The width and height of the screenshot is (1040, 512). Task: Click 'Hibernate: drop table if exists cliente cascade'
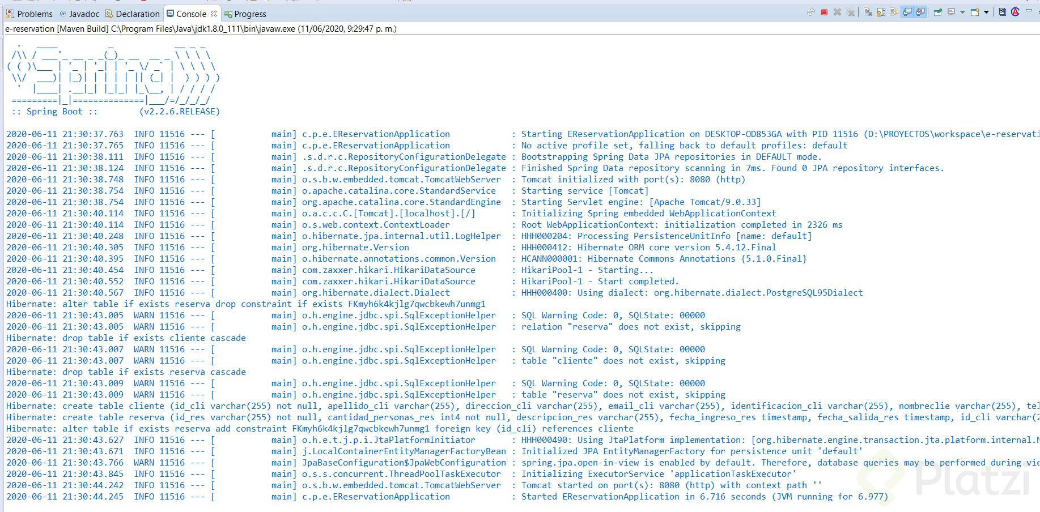click(126, 338)
